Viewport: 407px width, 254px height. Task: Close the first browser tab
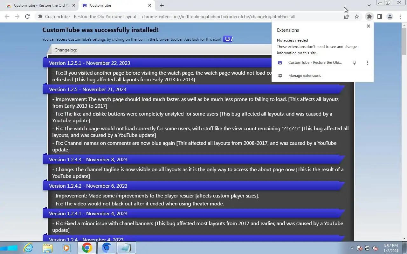pos(74,5)
